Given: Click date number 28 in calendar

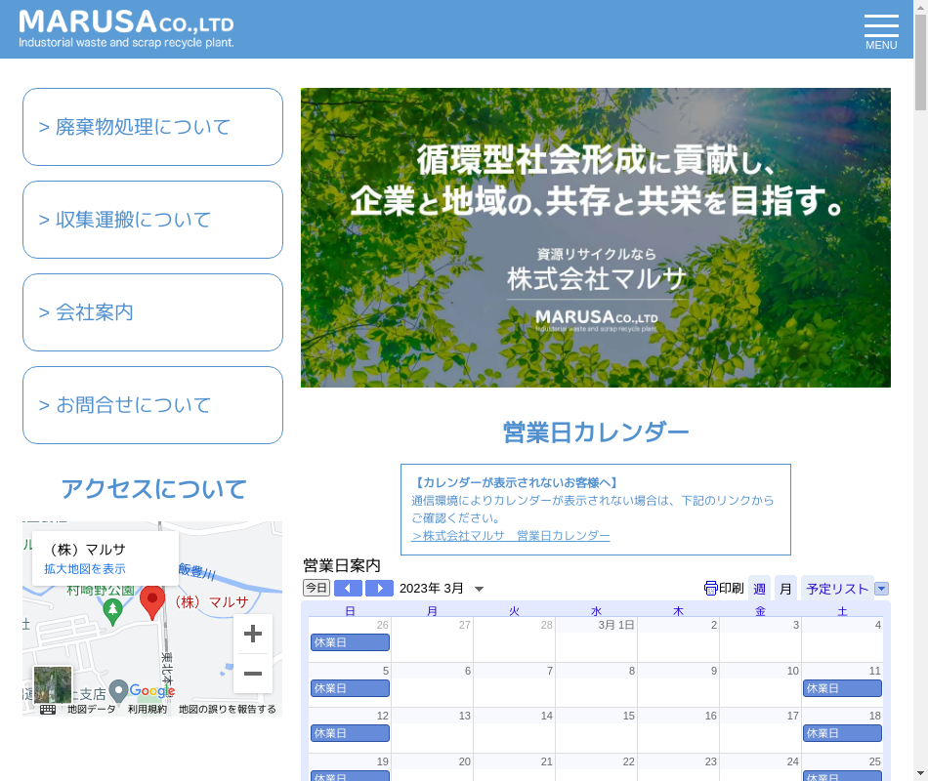Looking at the screenshot, I should click(x=546, y=625).
